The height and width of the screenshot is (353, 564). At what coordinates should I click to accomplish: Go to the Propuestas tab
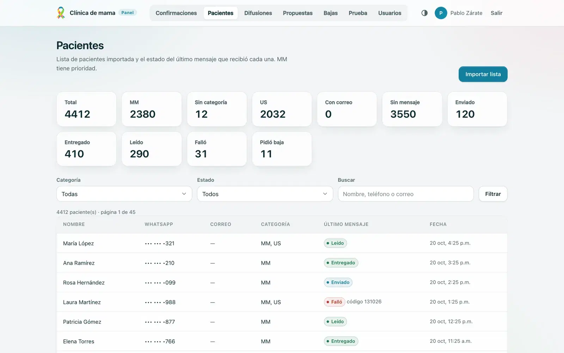point(298,13)
